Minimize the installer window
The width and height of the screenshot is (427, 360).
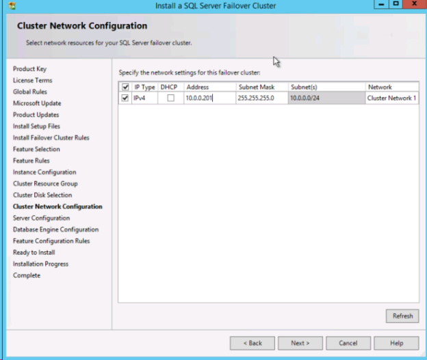381,4
